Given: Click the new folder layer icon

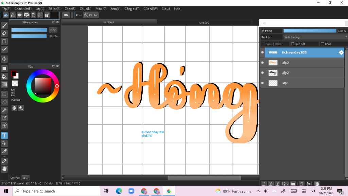Looking at the screenshot, I should click(x=293, y=184).
